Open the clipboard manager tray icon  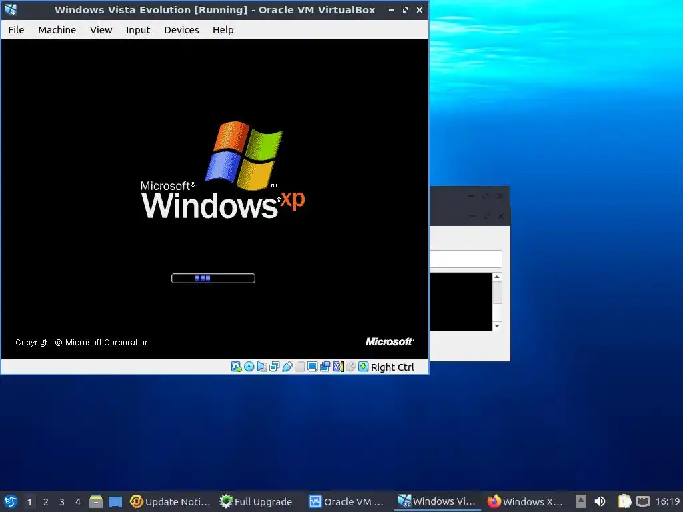(624, 501)
